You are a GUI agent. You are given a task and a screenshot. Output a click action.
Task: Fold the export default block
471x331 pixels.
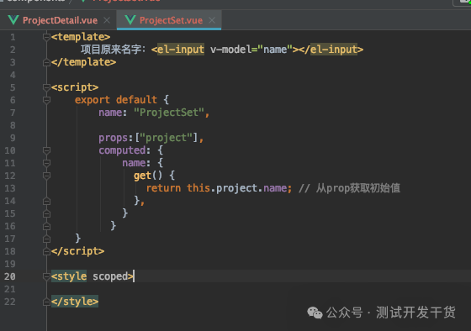pyautogui.click(x=46, y=100)
